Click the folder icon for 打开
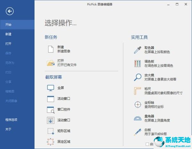 (x=51, y=63)
